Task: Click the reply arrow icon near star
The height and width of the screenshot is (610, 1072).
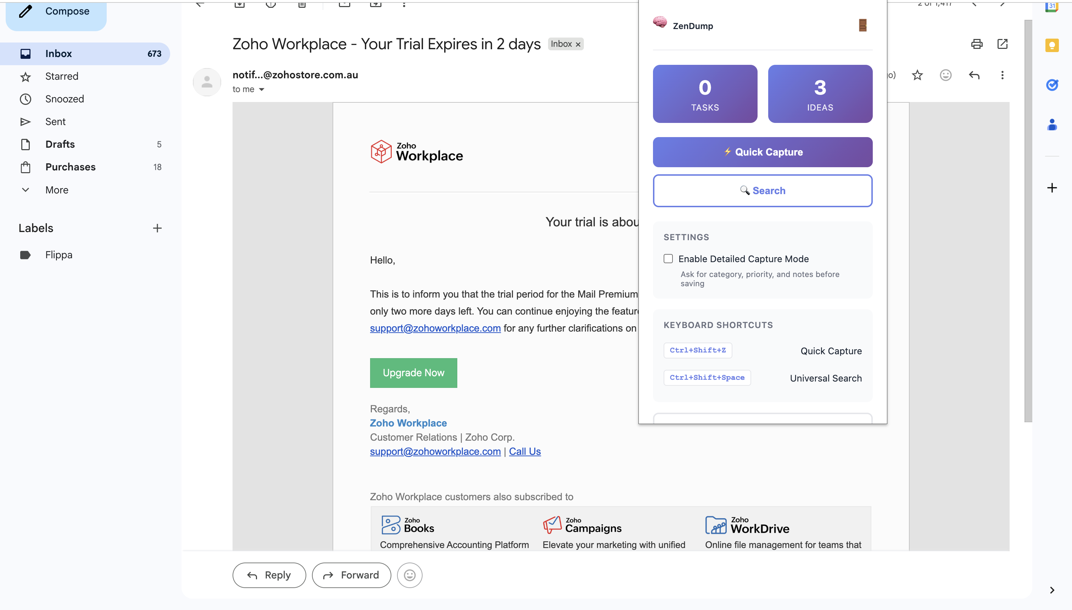Action: [974, 75]
